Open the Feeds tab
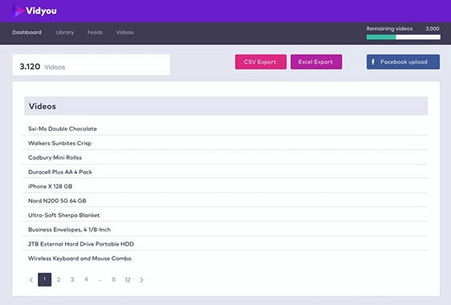Screen dimensions: 451x305 point(95,32)
